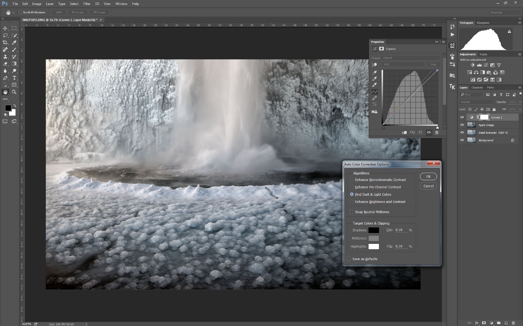Open the layer blend mode dropdown
The height and width of the screenshot is (326, 523).
click(x=477, y=102)
